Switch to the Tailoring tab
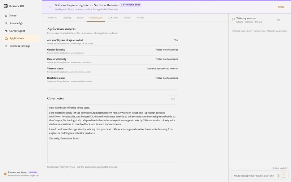Image resolution: width=291 pixels, height=182 pixels. pyautogui.click(x=67, y=18)
